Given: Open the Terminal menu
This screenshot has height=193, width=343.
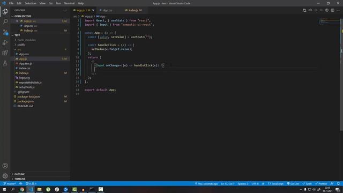Looking at the screenshot, I should [x=69, y=3].
